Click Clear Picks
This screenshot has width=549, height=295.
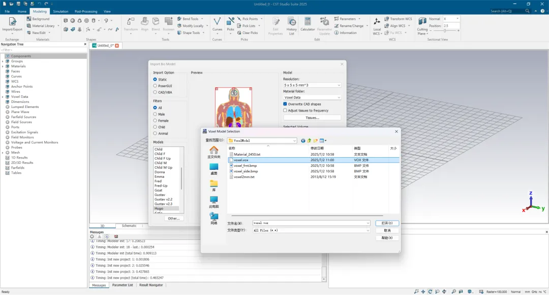[247, 33]
